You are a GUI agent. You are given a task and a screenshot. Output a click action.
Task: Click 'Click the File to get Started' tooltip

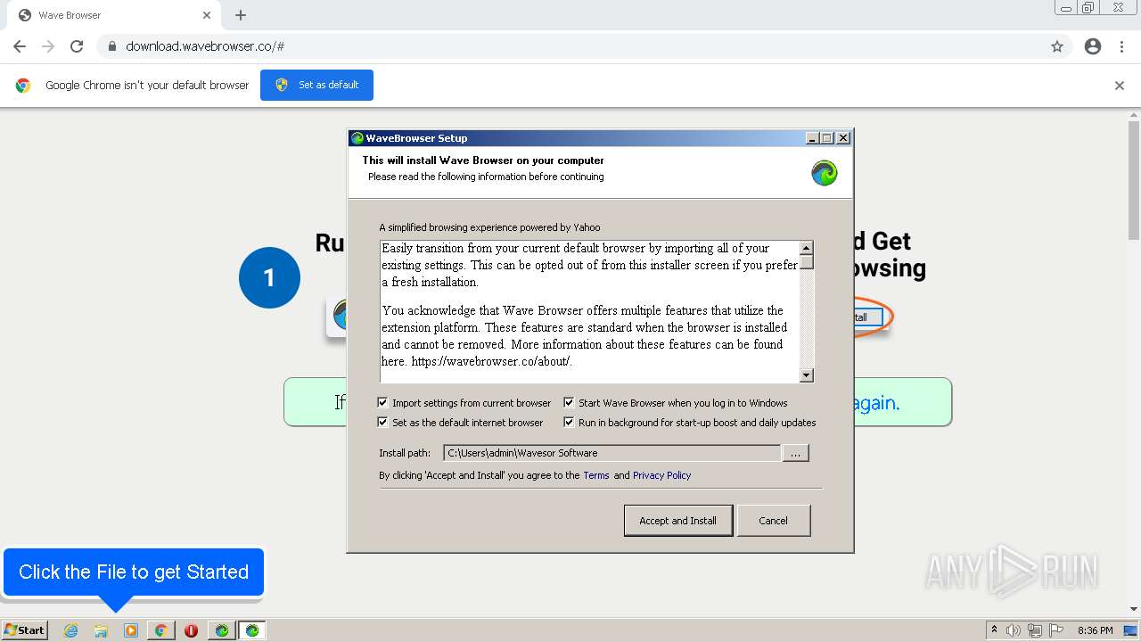pyautogui.click(x=134, y=572)
